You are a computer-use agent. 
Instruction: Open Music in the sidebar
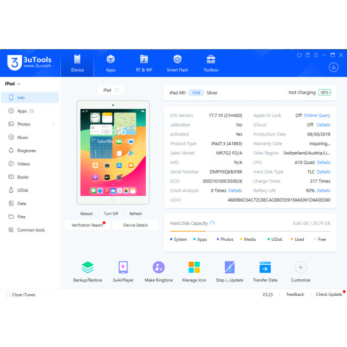pyautogui.click(x=30, y=137)
